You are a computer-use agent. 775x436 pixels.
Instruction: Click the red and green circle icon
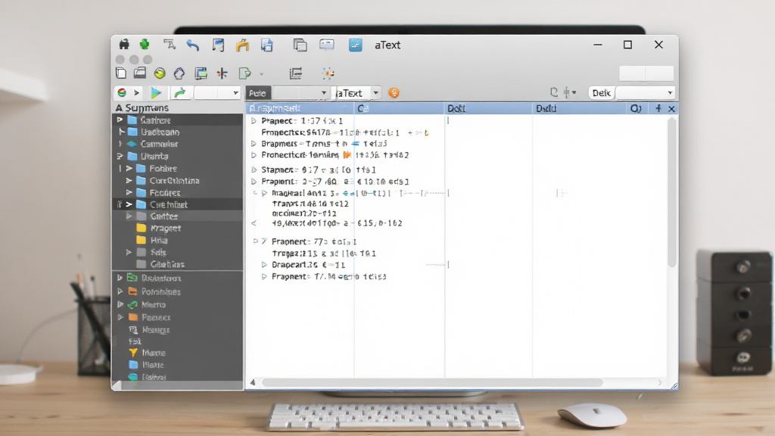[x=122, y=92]
